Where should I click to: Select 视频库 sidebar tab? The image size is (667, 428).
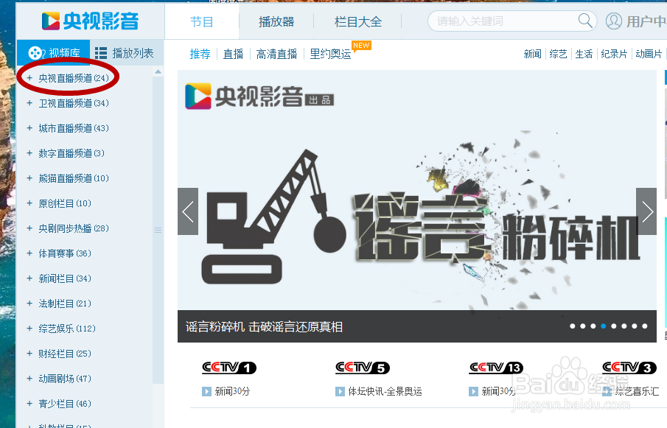(x=54, y=53)
